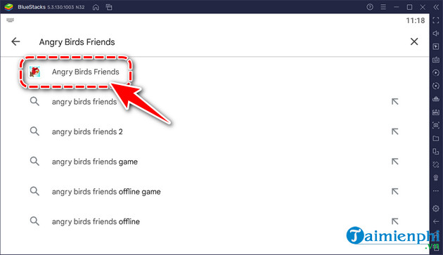The height and width of the screenshot is (255, 443).
Task: Click the sync operations circular icon
Action: coord(436,86)
